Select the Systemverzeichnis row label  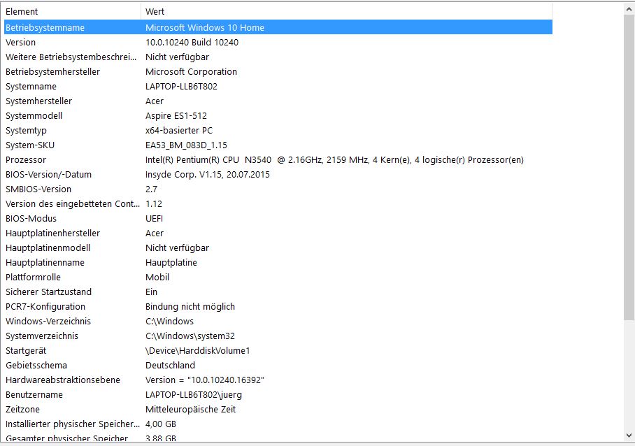coord(42,336)
